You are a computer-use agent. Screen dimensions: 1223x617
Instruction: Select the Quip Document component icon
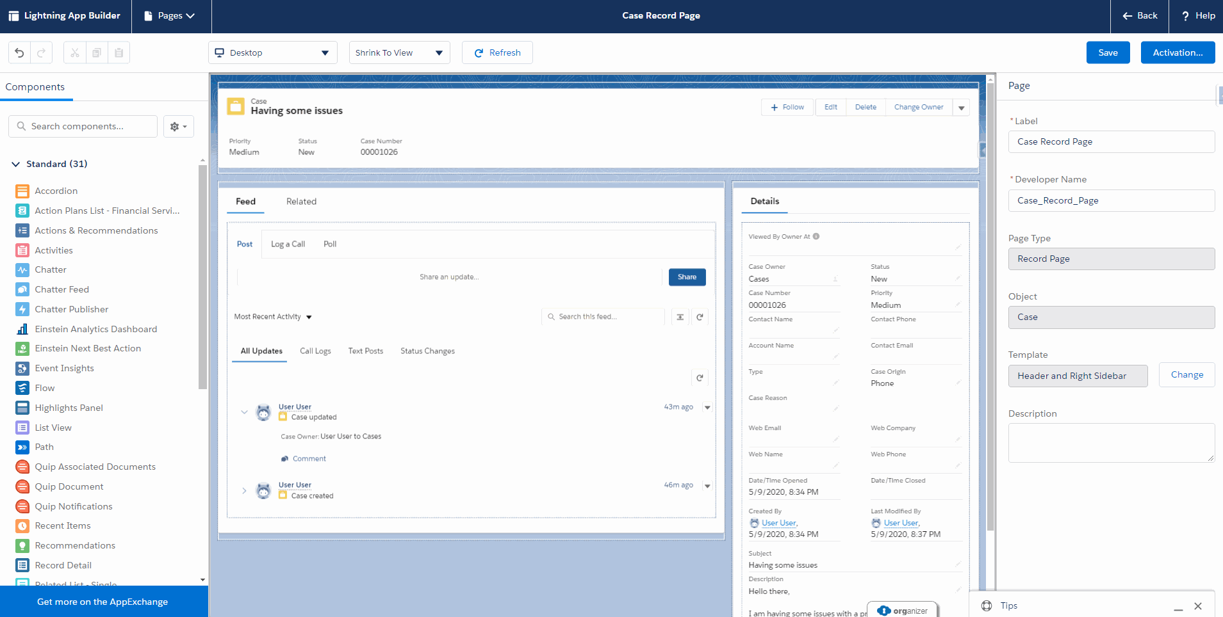tap(22, 486)
